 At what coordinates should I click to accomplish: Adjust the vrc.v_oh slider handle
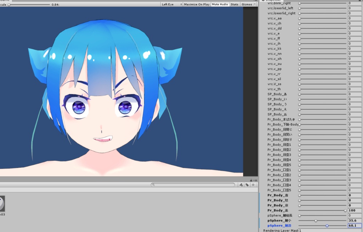[x=300, y=59]
